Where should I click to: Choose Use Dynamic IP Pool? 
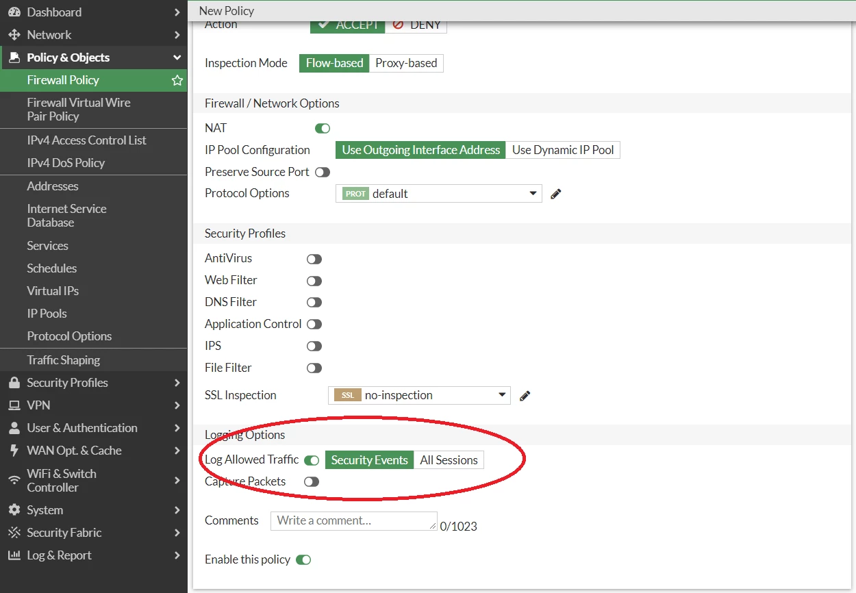pyautogui.click(x=563, y=150)
